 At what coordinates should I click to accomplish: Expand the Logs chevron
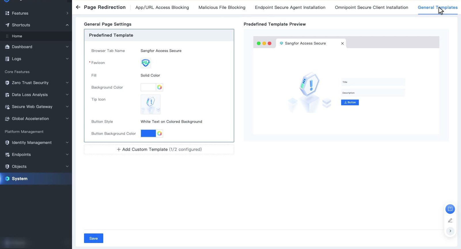[x=67, y=59]
